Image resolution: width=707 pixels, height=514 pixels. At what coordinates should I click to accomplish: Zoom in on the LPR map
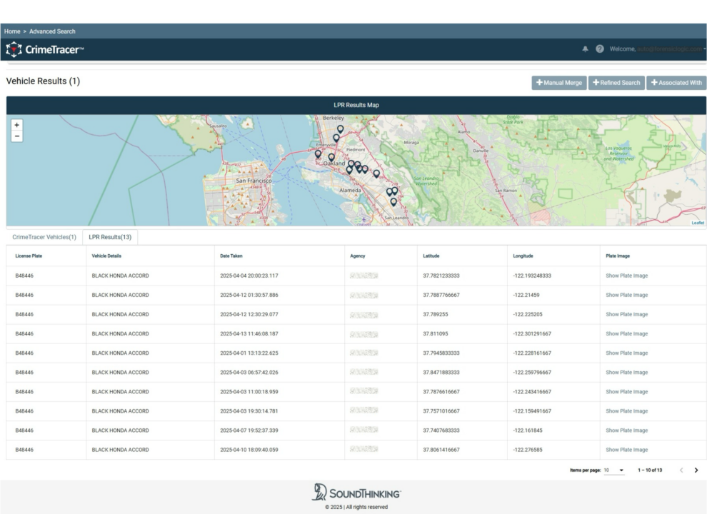tap(16, 125)
